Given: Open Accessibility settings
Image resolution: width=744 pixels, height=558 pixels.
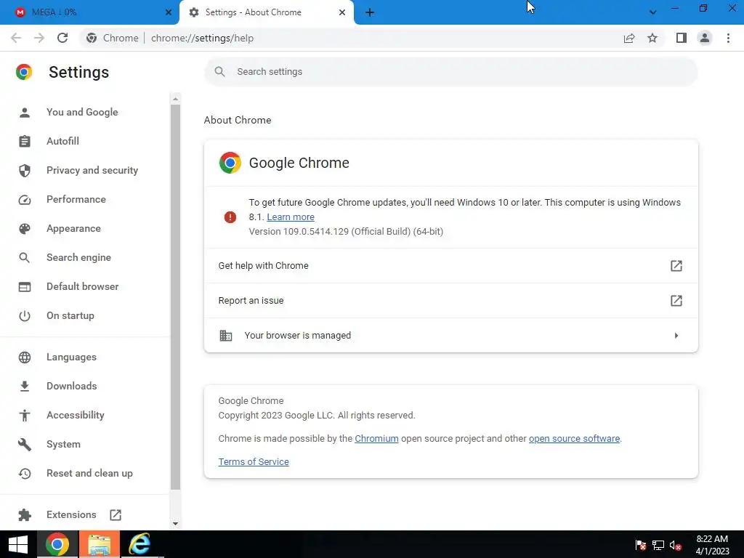Looking at the screenshot, I should tap(75, 415).
